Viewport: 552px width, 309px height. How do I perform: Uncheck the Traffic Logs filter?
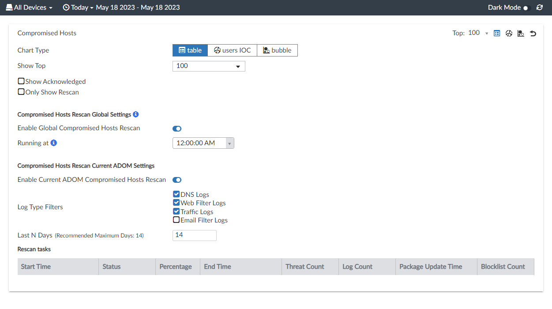tap(176, 211)
